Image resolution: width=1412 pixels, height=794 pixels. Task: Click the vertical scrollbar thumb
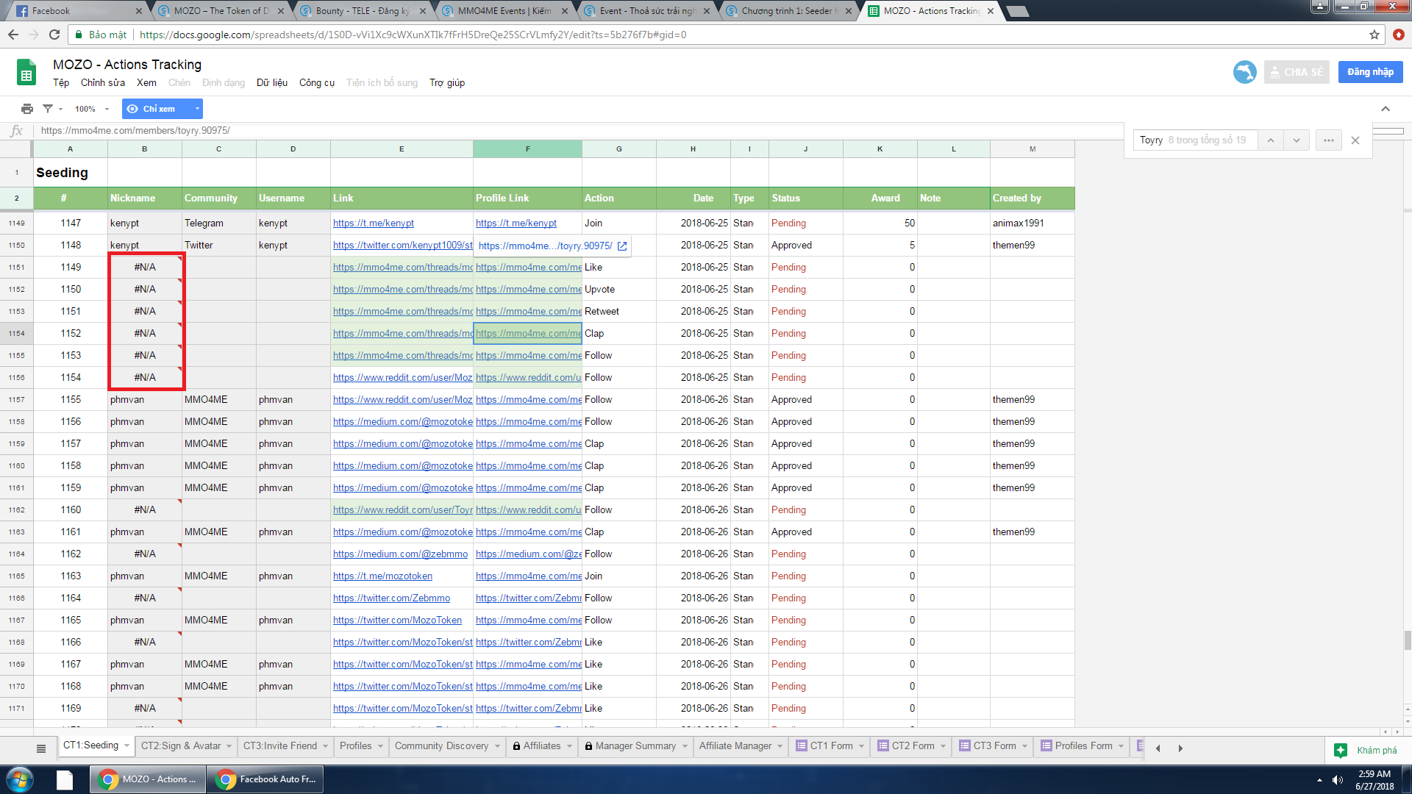(1408, 640)
